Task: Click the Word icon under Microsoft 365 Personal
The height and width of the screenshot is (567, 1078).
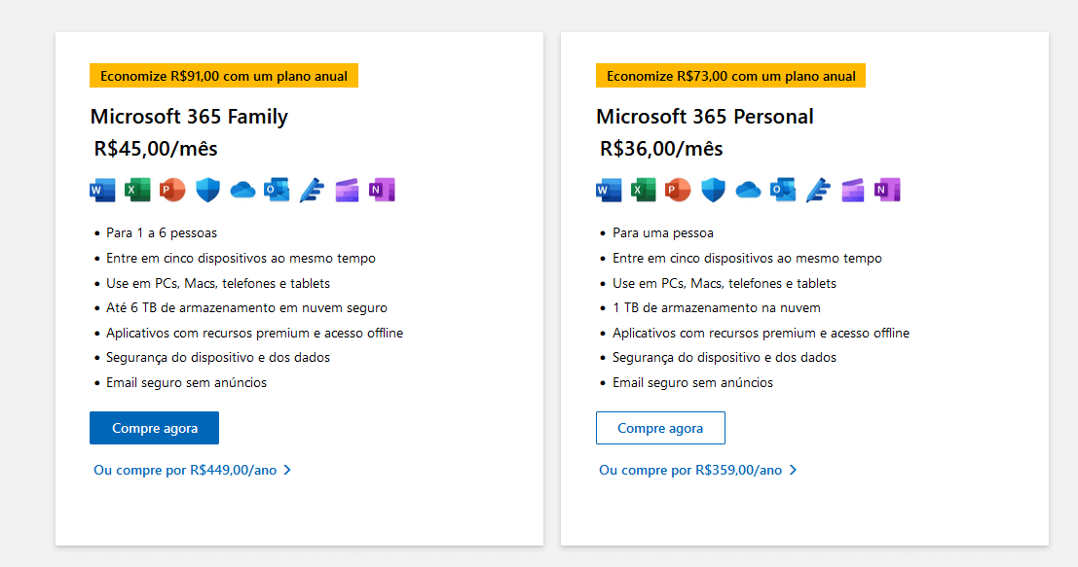Action: pos(608,190)
